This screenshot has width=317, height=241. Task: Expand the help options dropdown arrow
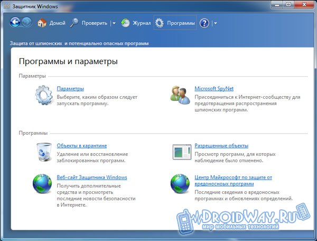216,23
